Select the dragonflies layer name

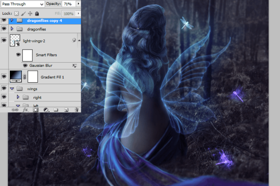36,29
